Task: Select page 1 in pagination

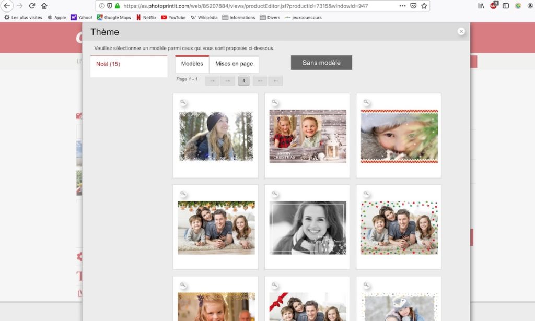Action: (243, 81)
